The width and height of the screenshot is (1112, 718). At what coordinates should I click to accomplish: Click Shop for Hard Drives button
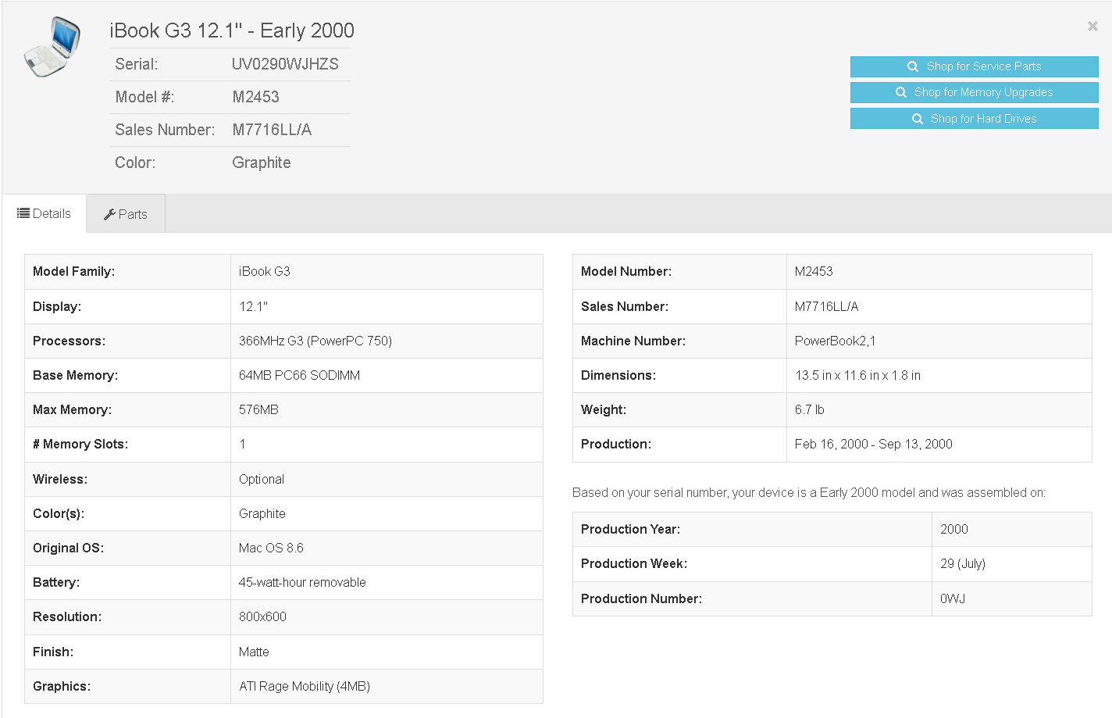974,119
